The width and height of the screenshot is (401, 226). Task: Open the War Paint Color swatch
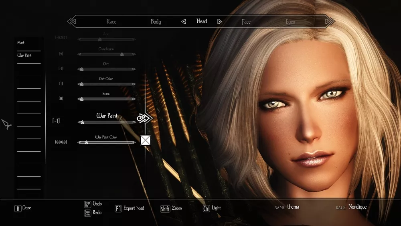click(146, 140)
